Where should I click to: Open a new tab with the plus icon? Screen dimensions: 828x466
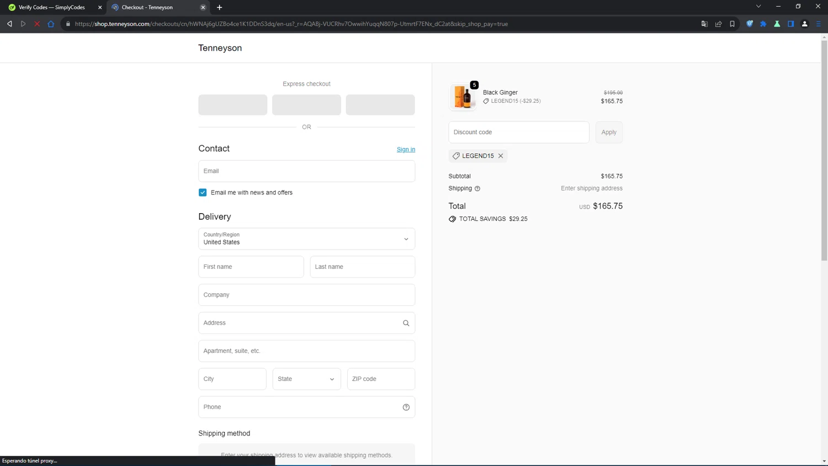[x=220, y=7]
